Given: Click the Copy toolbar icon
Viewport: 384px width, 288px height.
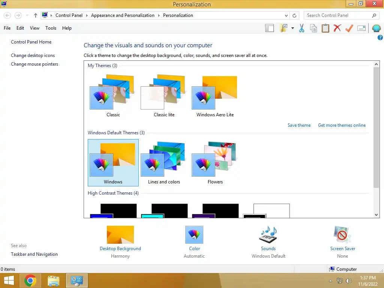Looking at the screenshot, I should [313, 28].
